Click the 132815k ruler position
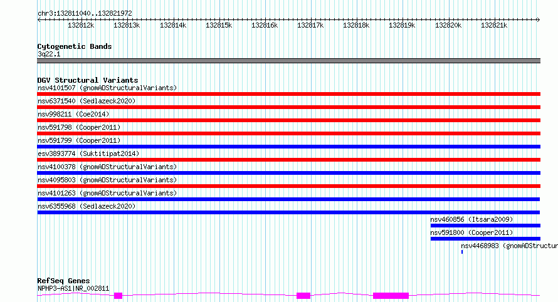This screenshot has width=558, height=302. tap(219, 25)
